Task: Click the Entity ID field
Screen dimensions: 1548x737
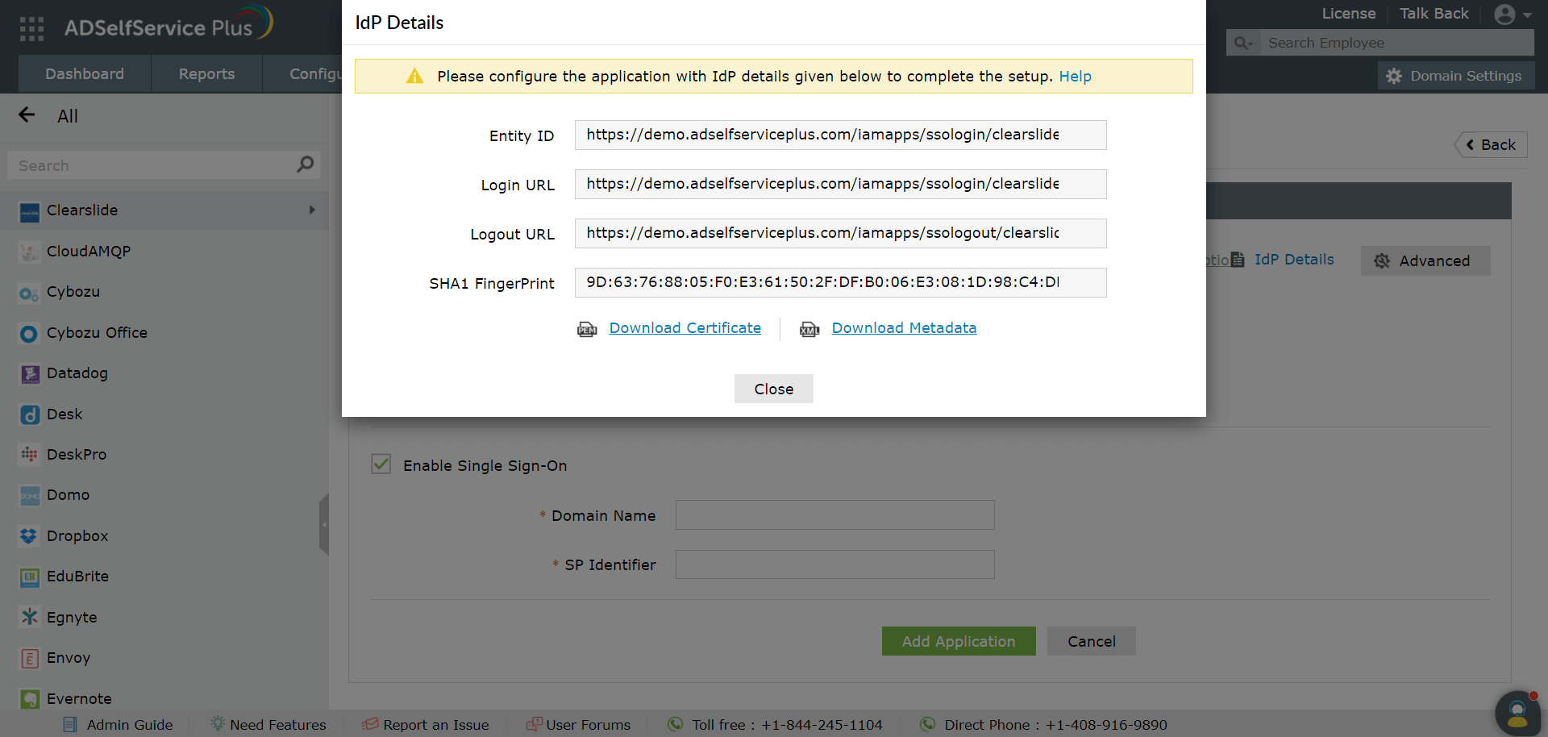Action: 840,135
